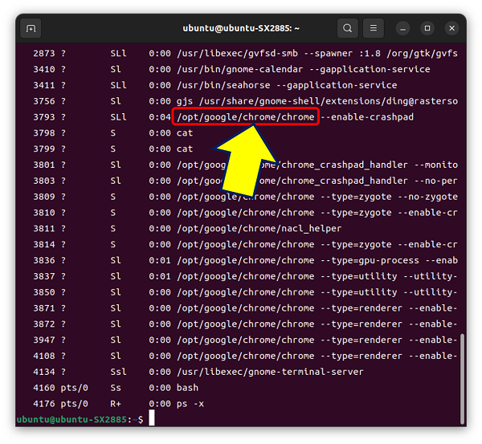
Task: Click the crashpad_handler --monito line
Action: (245, 165)
